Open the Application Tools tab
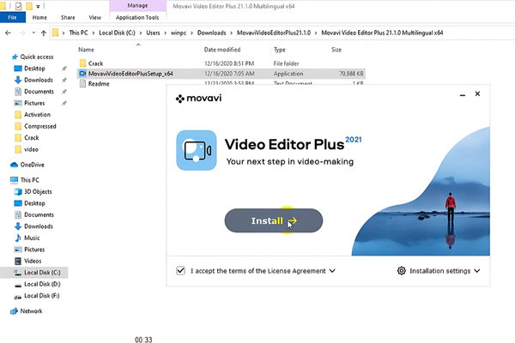 click(x=137, y=17)
